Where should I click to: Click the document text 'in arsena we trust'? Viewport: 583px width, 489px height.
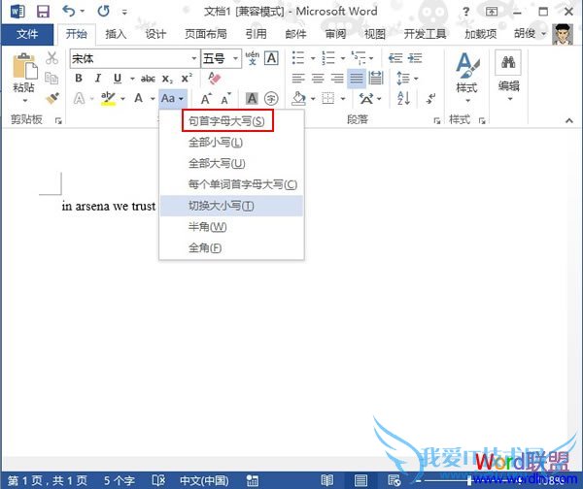109,206
